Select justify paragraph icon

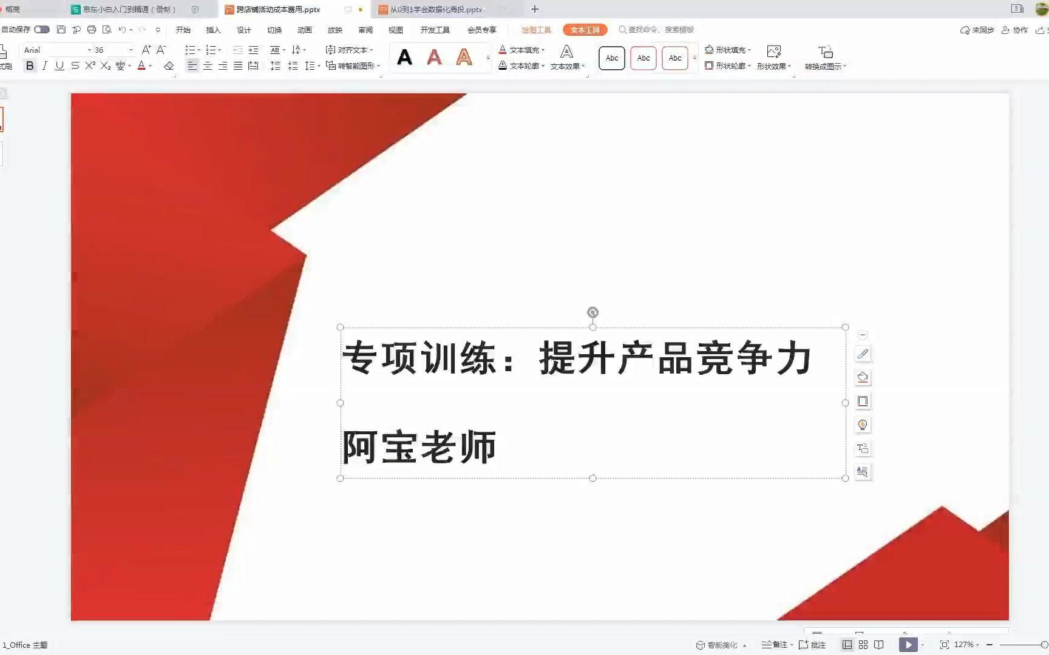(x=238, y=65)
